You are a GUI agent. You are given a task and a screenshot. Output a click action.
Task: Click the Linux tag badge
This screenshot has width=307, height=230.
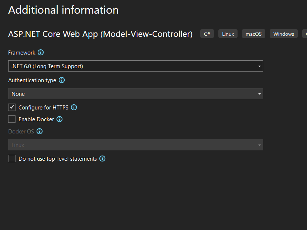(x=228, y=34)
